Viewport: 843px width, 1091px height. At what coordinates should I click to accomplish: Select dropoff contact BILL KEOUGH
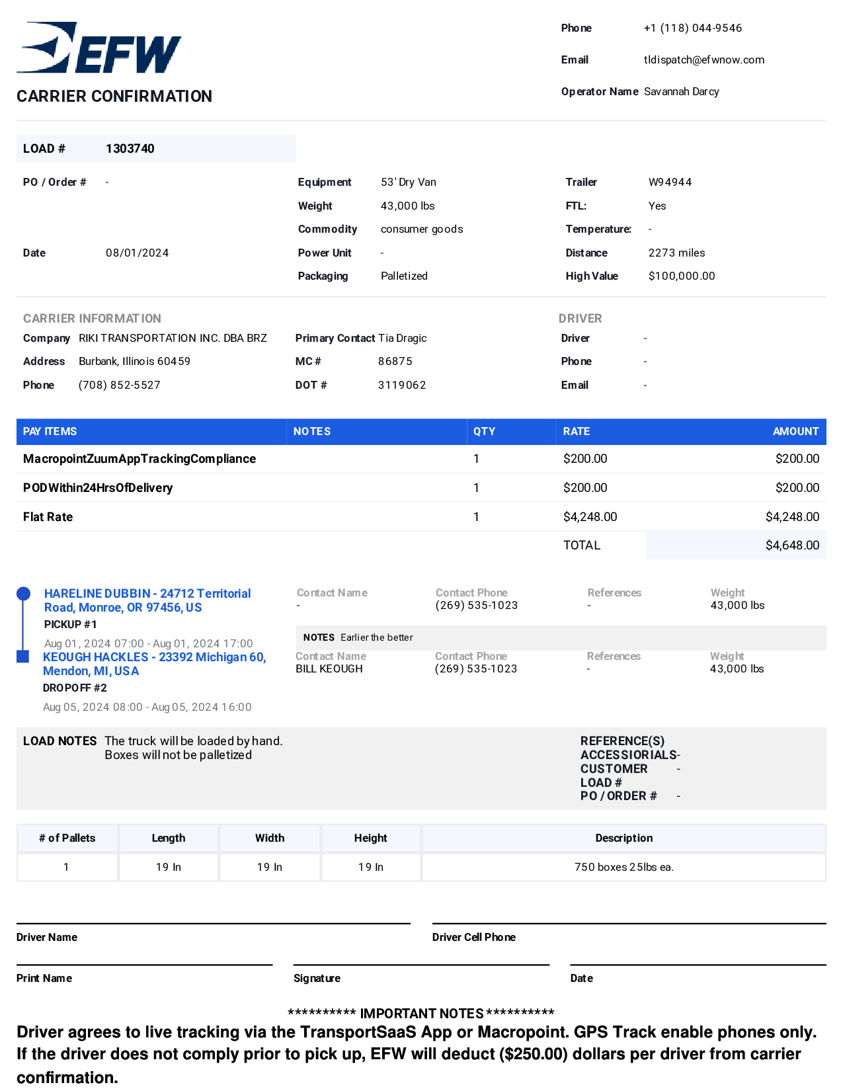[x=329, y=668]
